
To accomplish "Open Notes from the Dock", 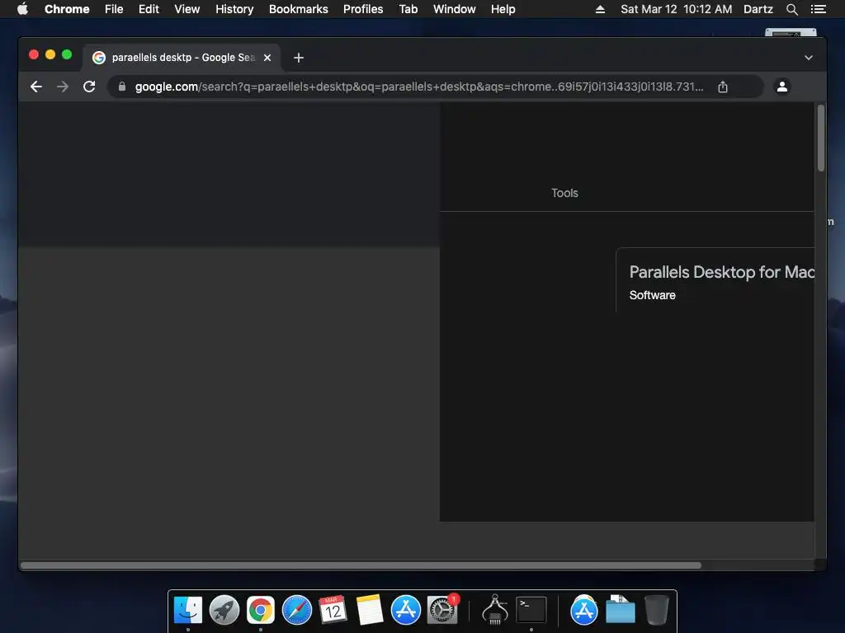I will 370,611.
